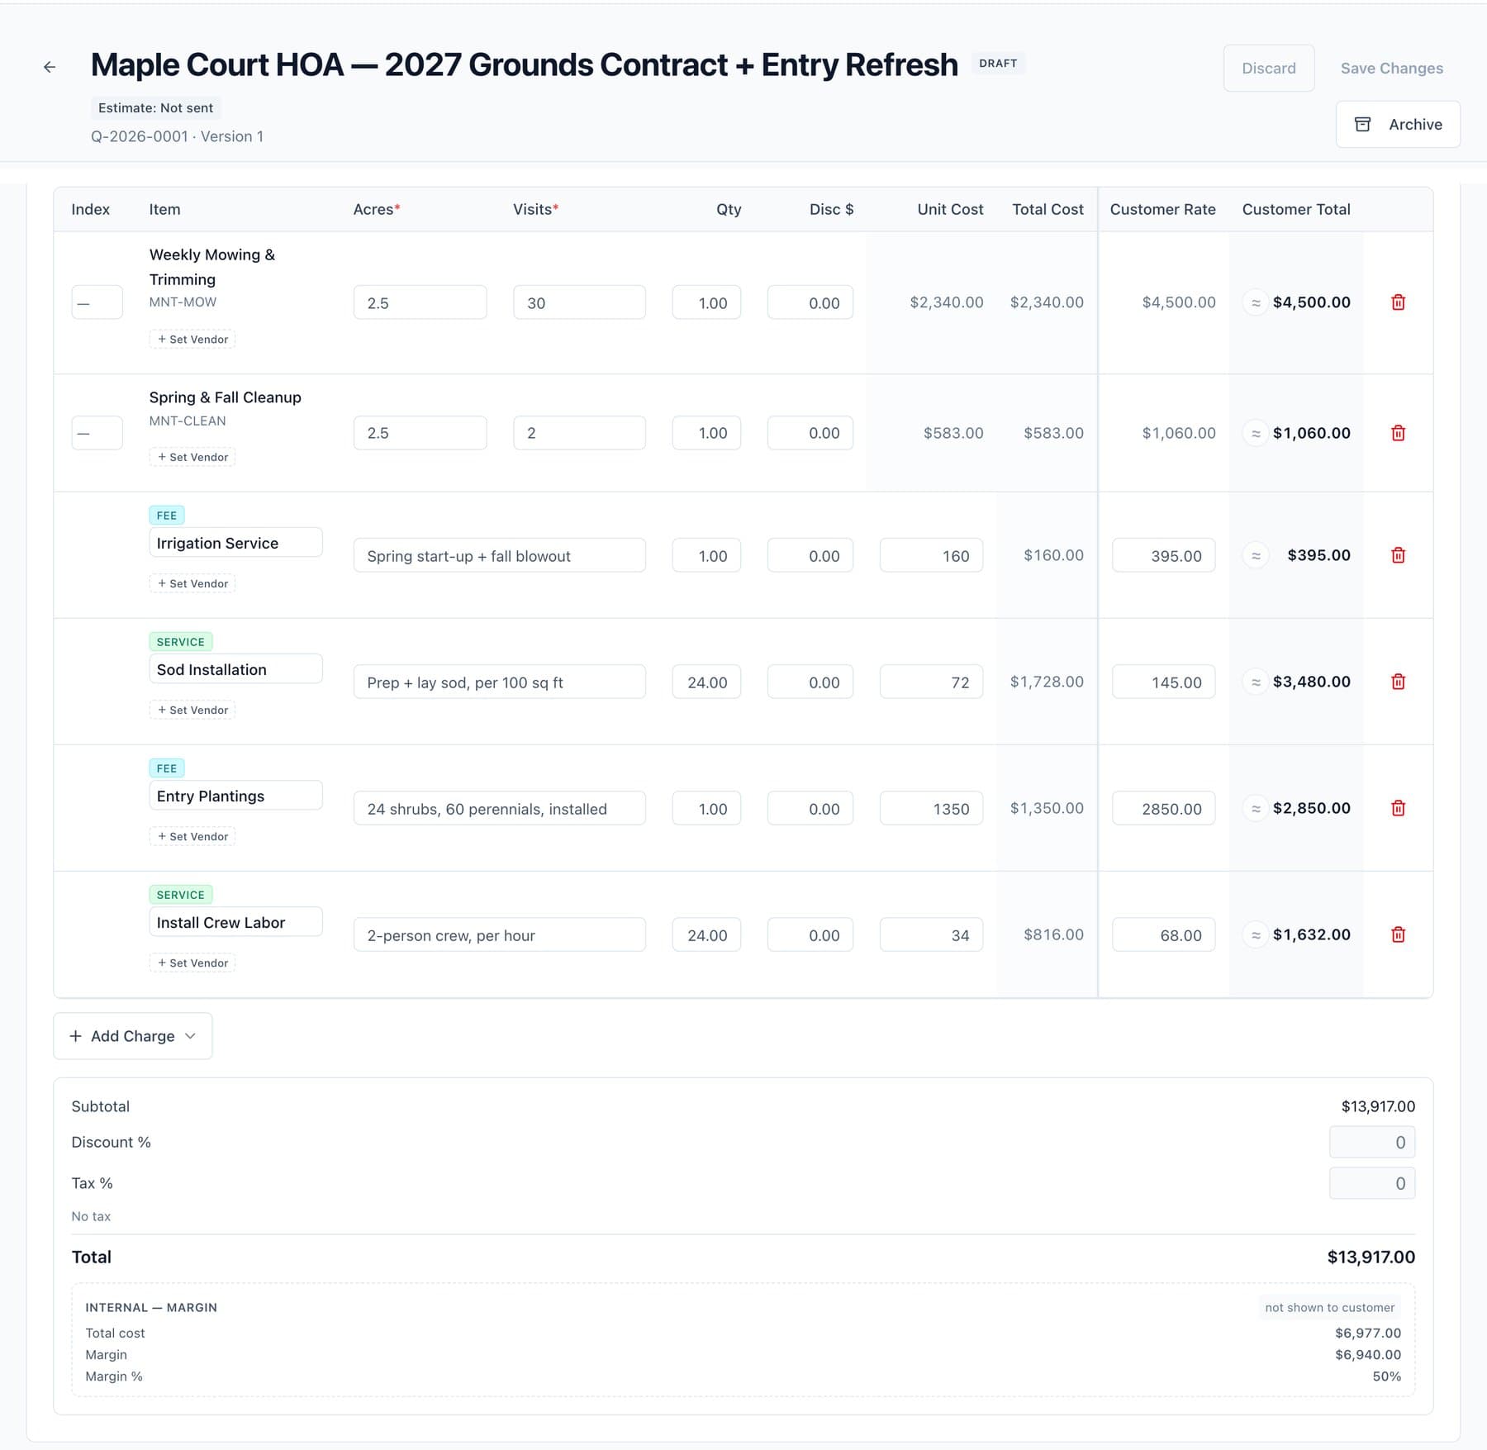Click the approx icon beside $1,632.00 total
Image resolution: width=1487 pixels, height=1450 pixels.
point(1256,934)
